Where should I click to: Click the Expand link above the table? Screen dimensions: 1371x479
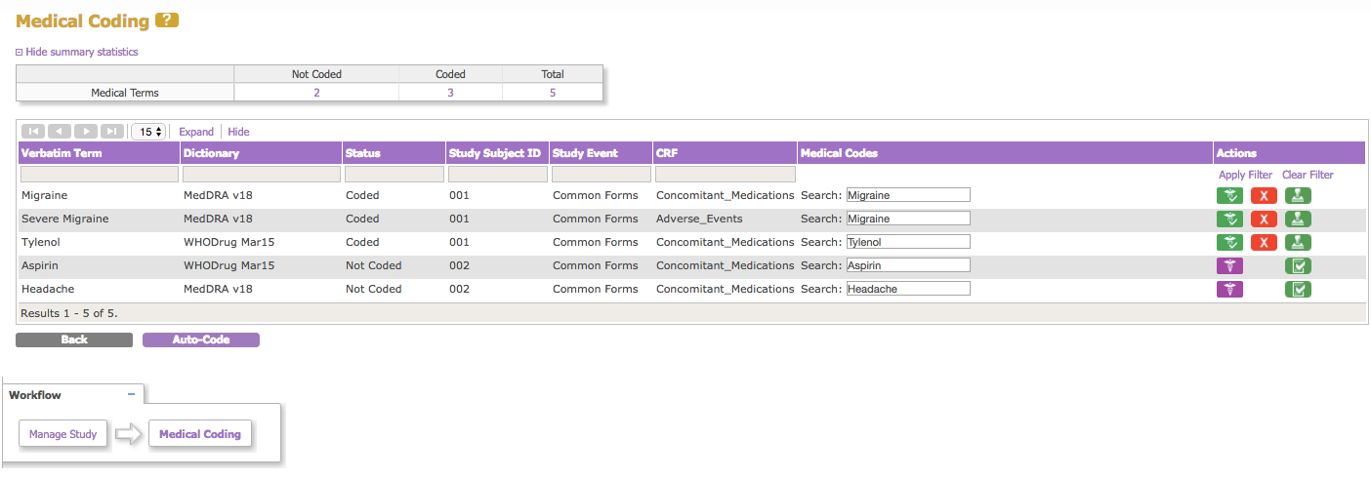195,132
